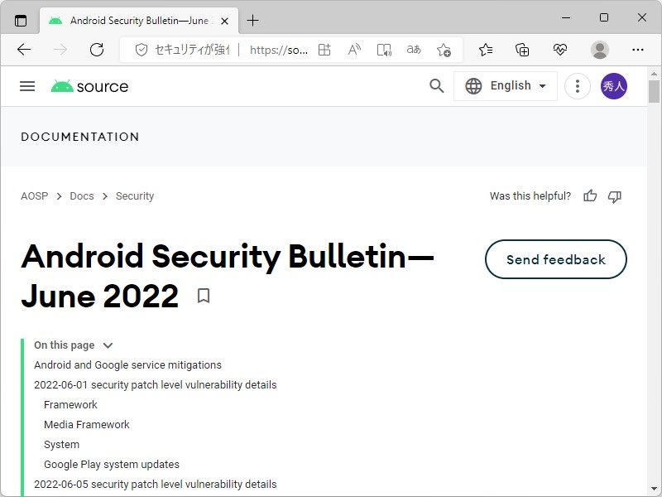
Task: Mark the page unhelpful with thumbs down
Action: pyautogui.click(x=615, y=196)
